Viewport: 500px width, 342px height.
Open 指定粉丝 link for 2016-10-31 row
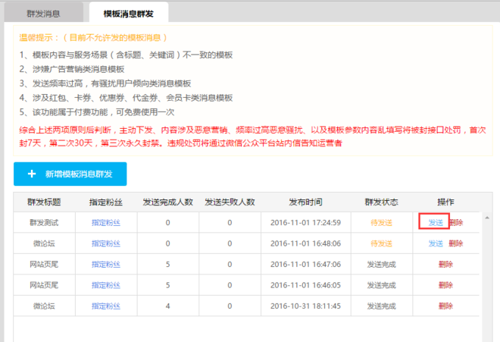click(106, 306)
